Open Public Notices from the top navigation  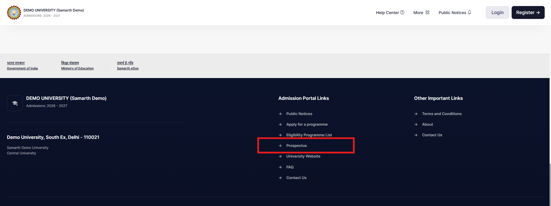pyautogui.click(x=452, y=13)
